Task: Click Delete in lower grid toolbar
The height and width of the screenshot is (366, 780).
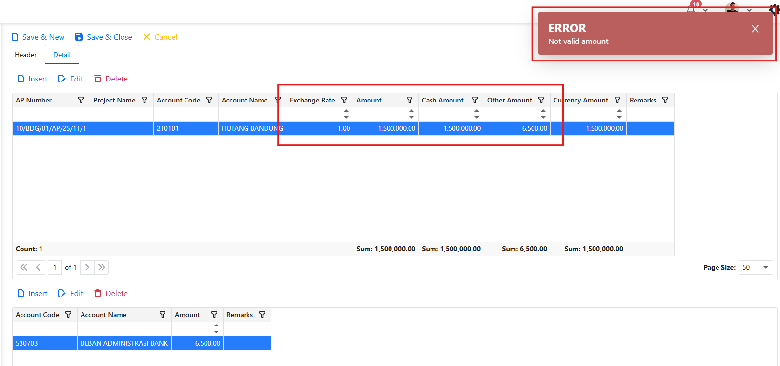Action: (x=111, y=293)
